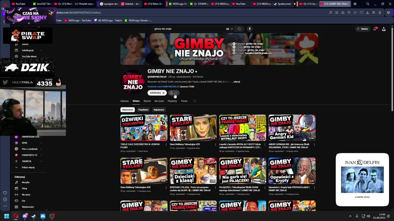Expand Pokaż więcej in subscriptions list
394x221 pixels.
click(28, 167)
